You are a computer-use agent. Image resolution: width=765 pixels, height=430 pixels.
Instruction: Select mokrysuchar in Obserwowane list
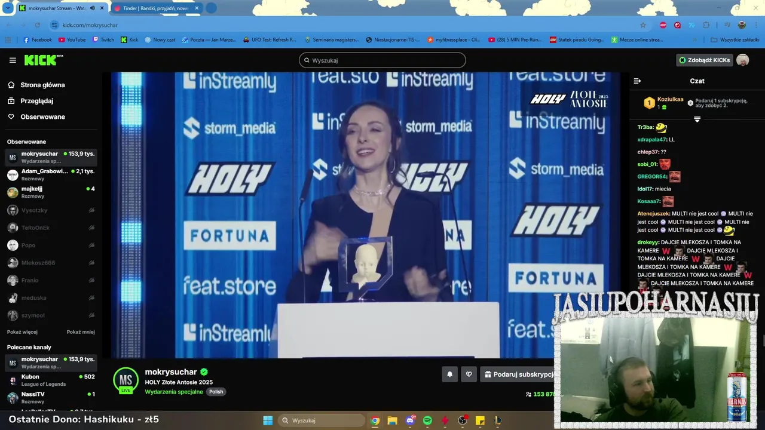coord(51,157)
